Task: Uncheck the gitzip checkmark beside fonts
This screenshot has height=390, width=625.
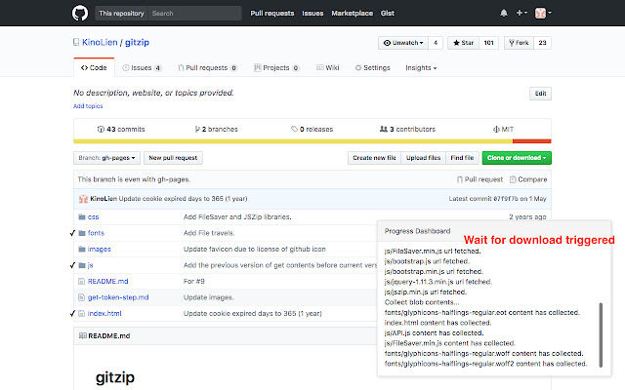Action: click(x=72, y=233)
